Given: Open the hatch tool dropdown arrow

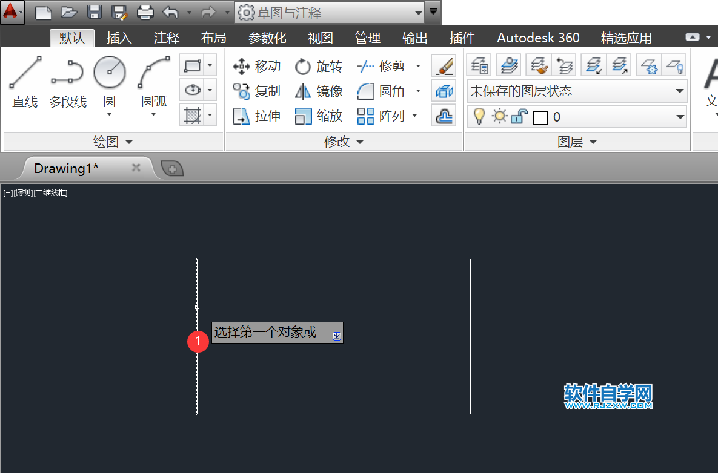Looking at the screenshot, I should (x=210, y=115).
